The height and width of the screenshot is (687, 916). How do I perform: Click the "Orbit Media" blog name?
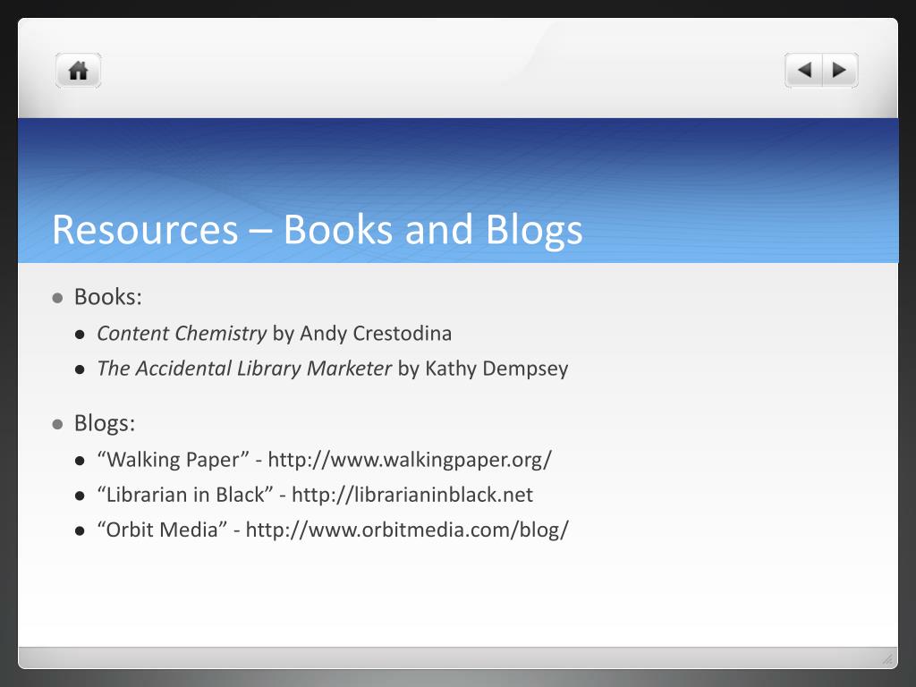click(162, 530)
